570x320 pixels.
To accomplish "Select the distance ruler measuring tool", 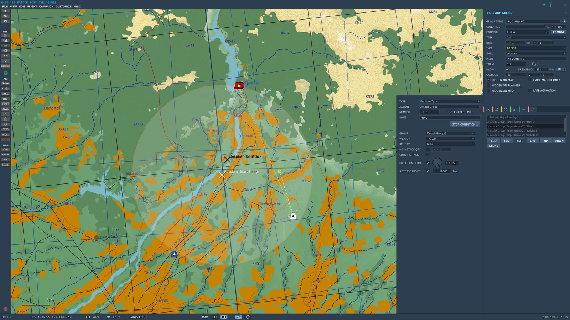I will [x=5, y=160].
